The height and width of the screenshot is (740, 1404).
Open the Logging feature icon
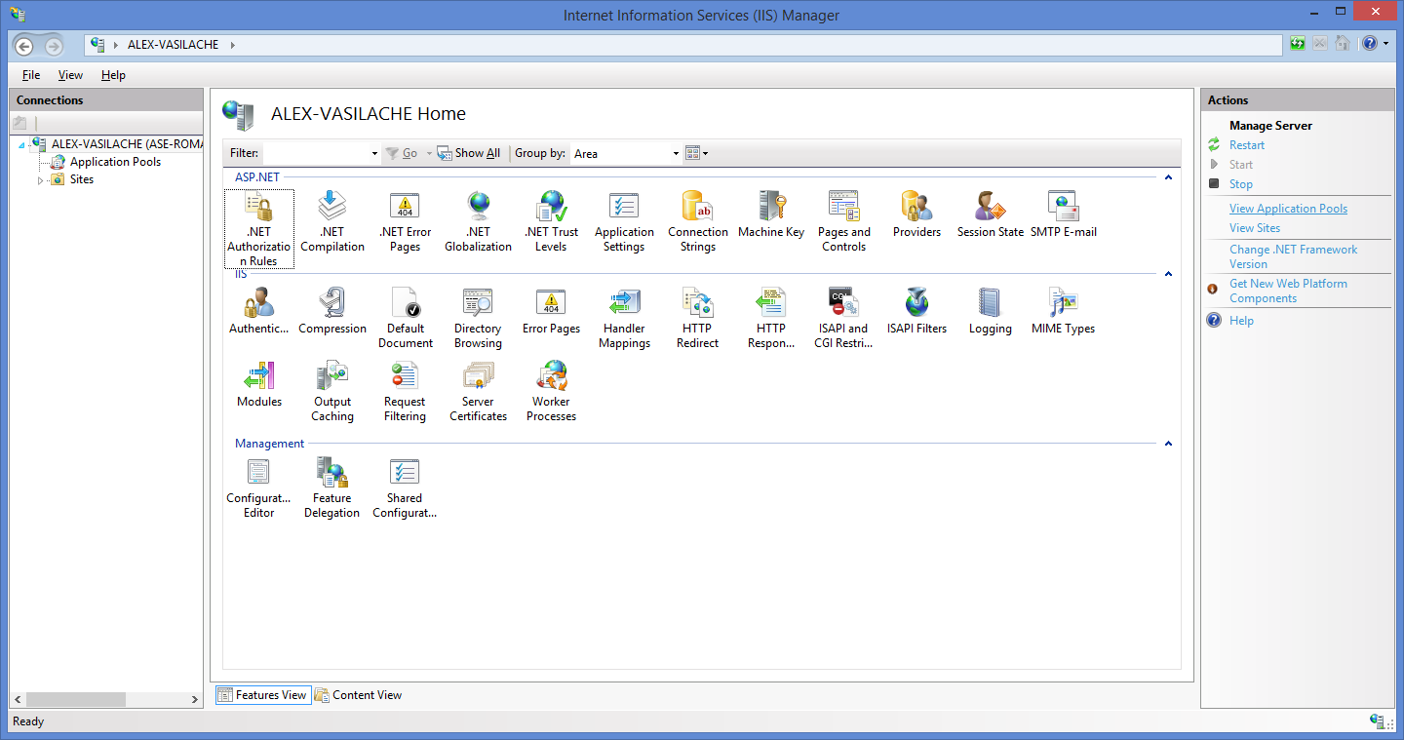coord(990,303)
